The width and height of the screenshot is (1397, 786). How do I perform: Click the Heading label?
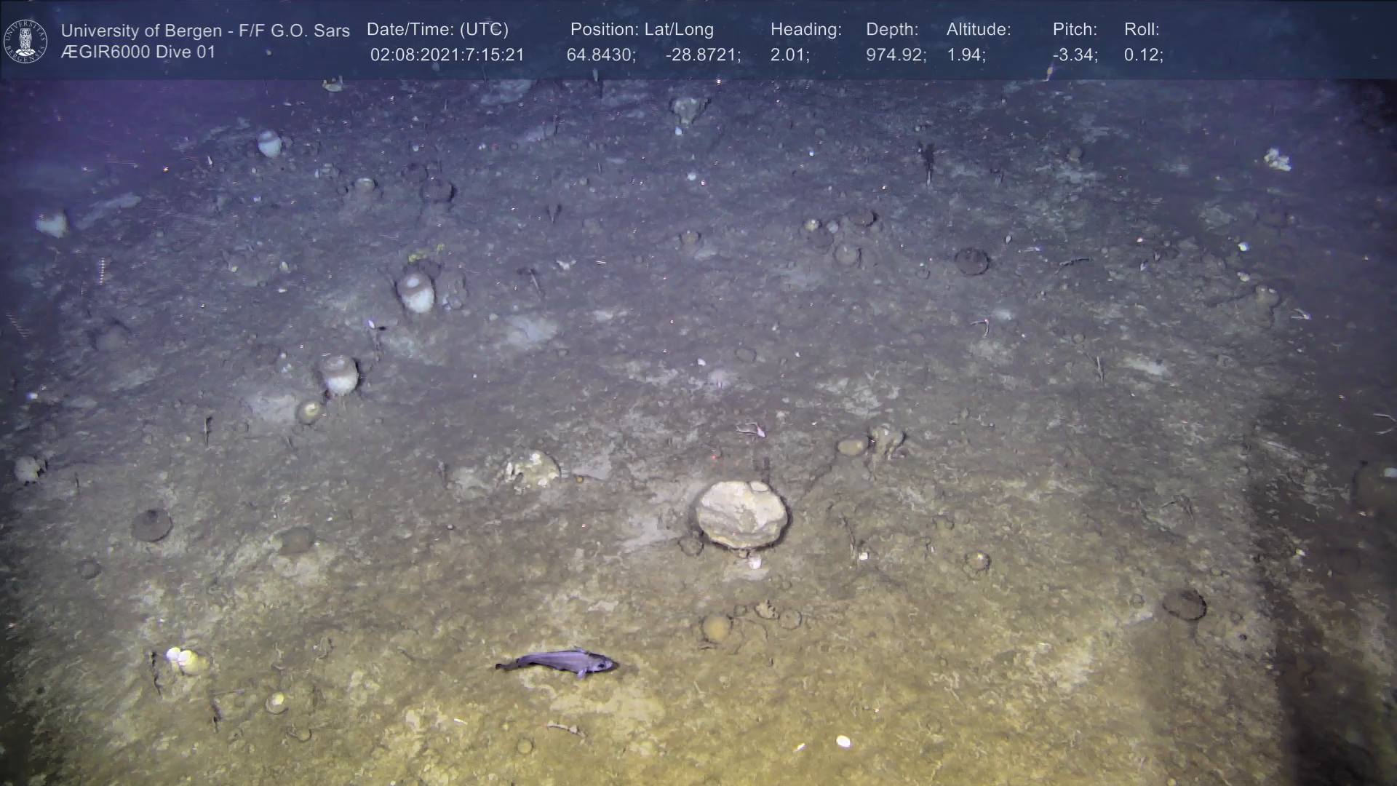point(805,30)
